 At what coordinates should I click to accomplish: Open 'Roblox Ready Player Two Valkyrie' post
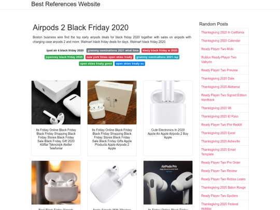(x=219, y=60)
